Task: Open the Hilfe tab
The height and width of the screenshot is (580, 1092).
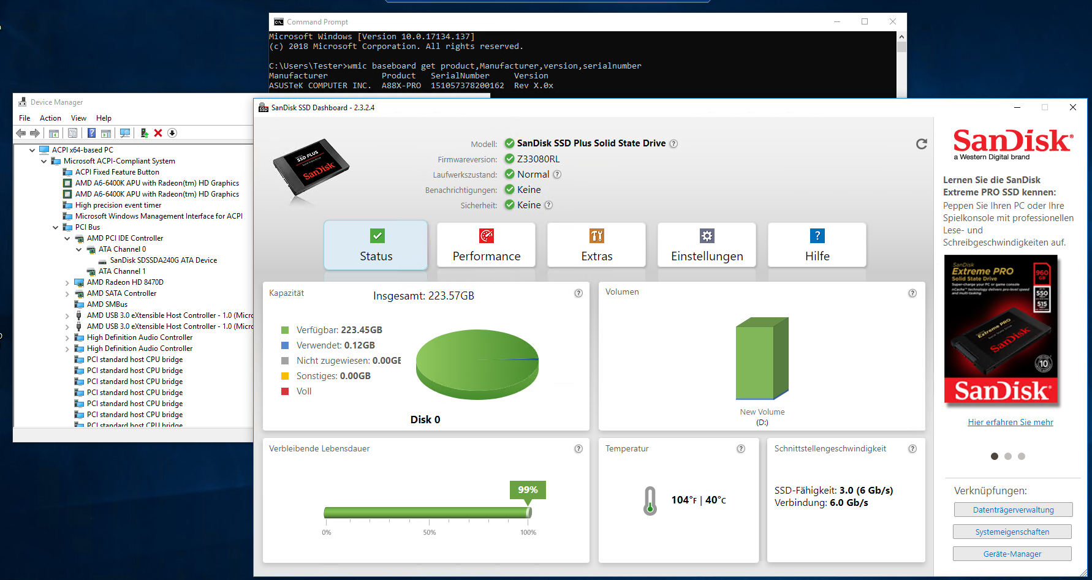Action: 817,245
